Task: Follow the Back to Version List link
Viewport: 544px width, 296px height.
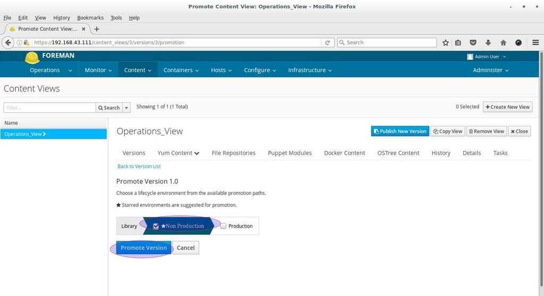Action: click(x=139, y=166)
